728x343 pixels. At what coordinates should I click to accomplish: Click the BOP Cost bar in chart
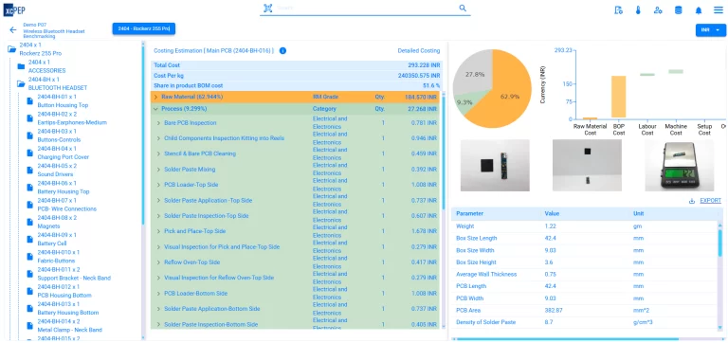pyautogui.click(x=618, y=97)
